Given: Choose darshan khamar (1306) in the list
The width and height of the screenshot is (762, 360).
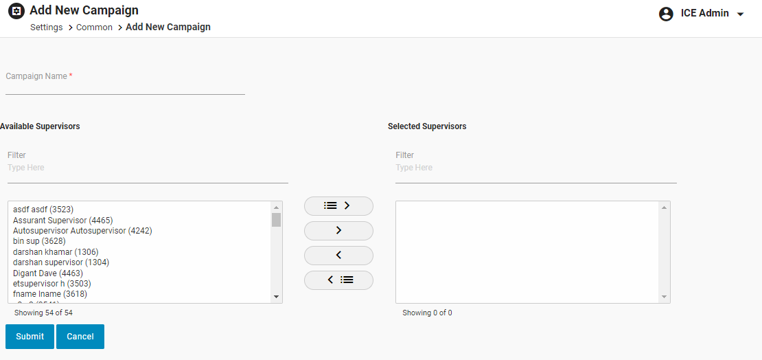Looking at the screenshot, I should (x=56, y=252).
